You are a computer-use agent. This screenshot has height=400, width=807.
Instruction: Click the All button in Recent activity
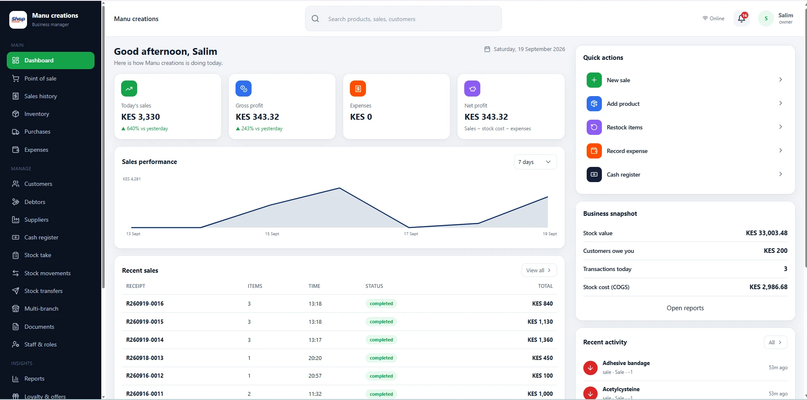[775, 342]
